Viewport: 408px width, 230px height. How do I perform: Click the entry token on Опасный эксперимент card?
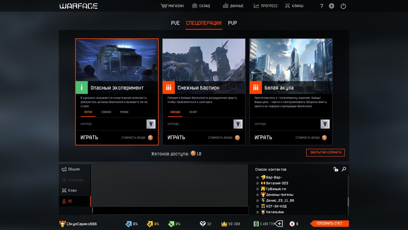click(x=150, y=138)
